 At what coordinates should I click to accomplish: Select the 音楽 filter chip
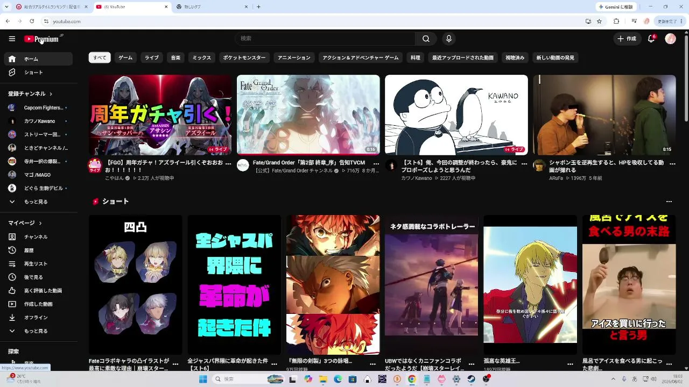(x=175, y=58)
